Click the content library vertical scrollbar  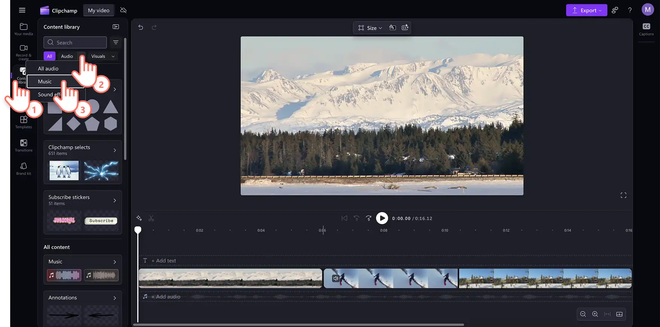coord(125,99)
